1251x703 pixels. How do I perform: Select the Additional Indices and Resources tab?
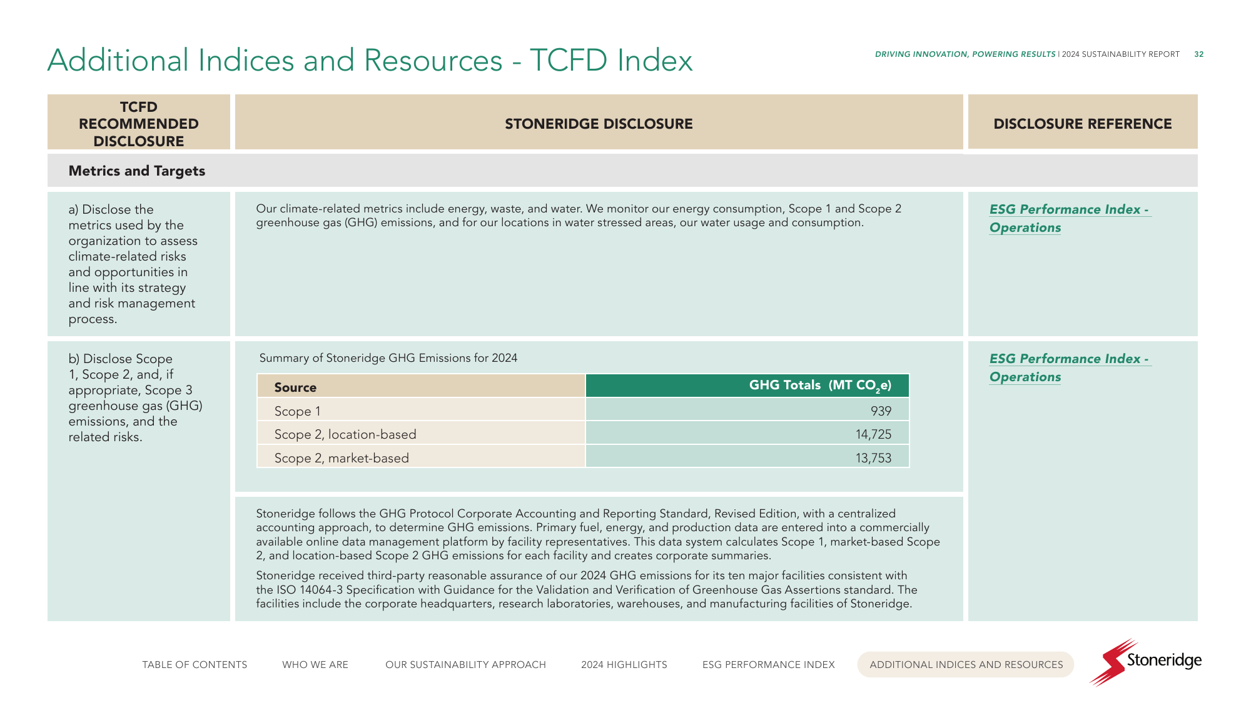tap(966, 664)
